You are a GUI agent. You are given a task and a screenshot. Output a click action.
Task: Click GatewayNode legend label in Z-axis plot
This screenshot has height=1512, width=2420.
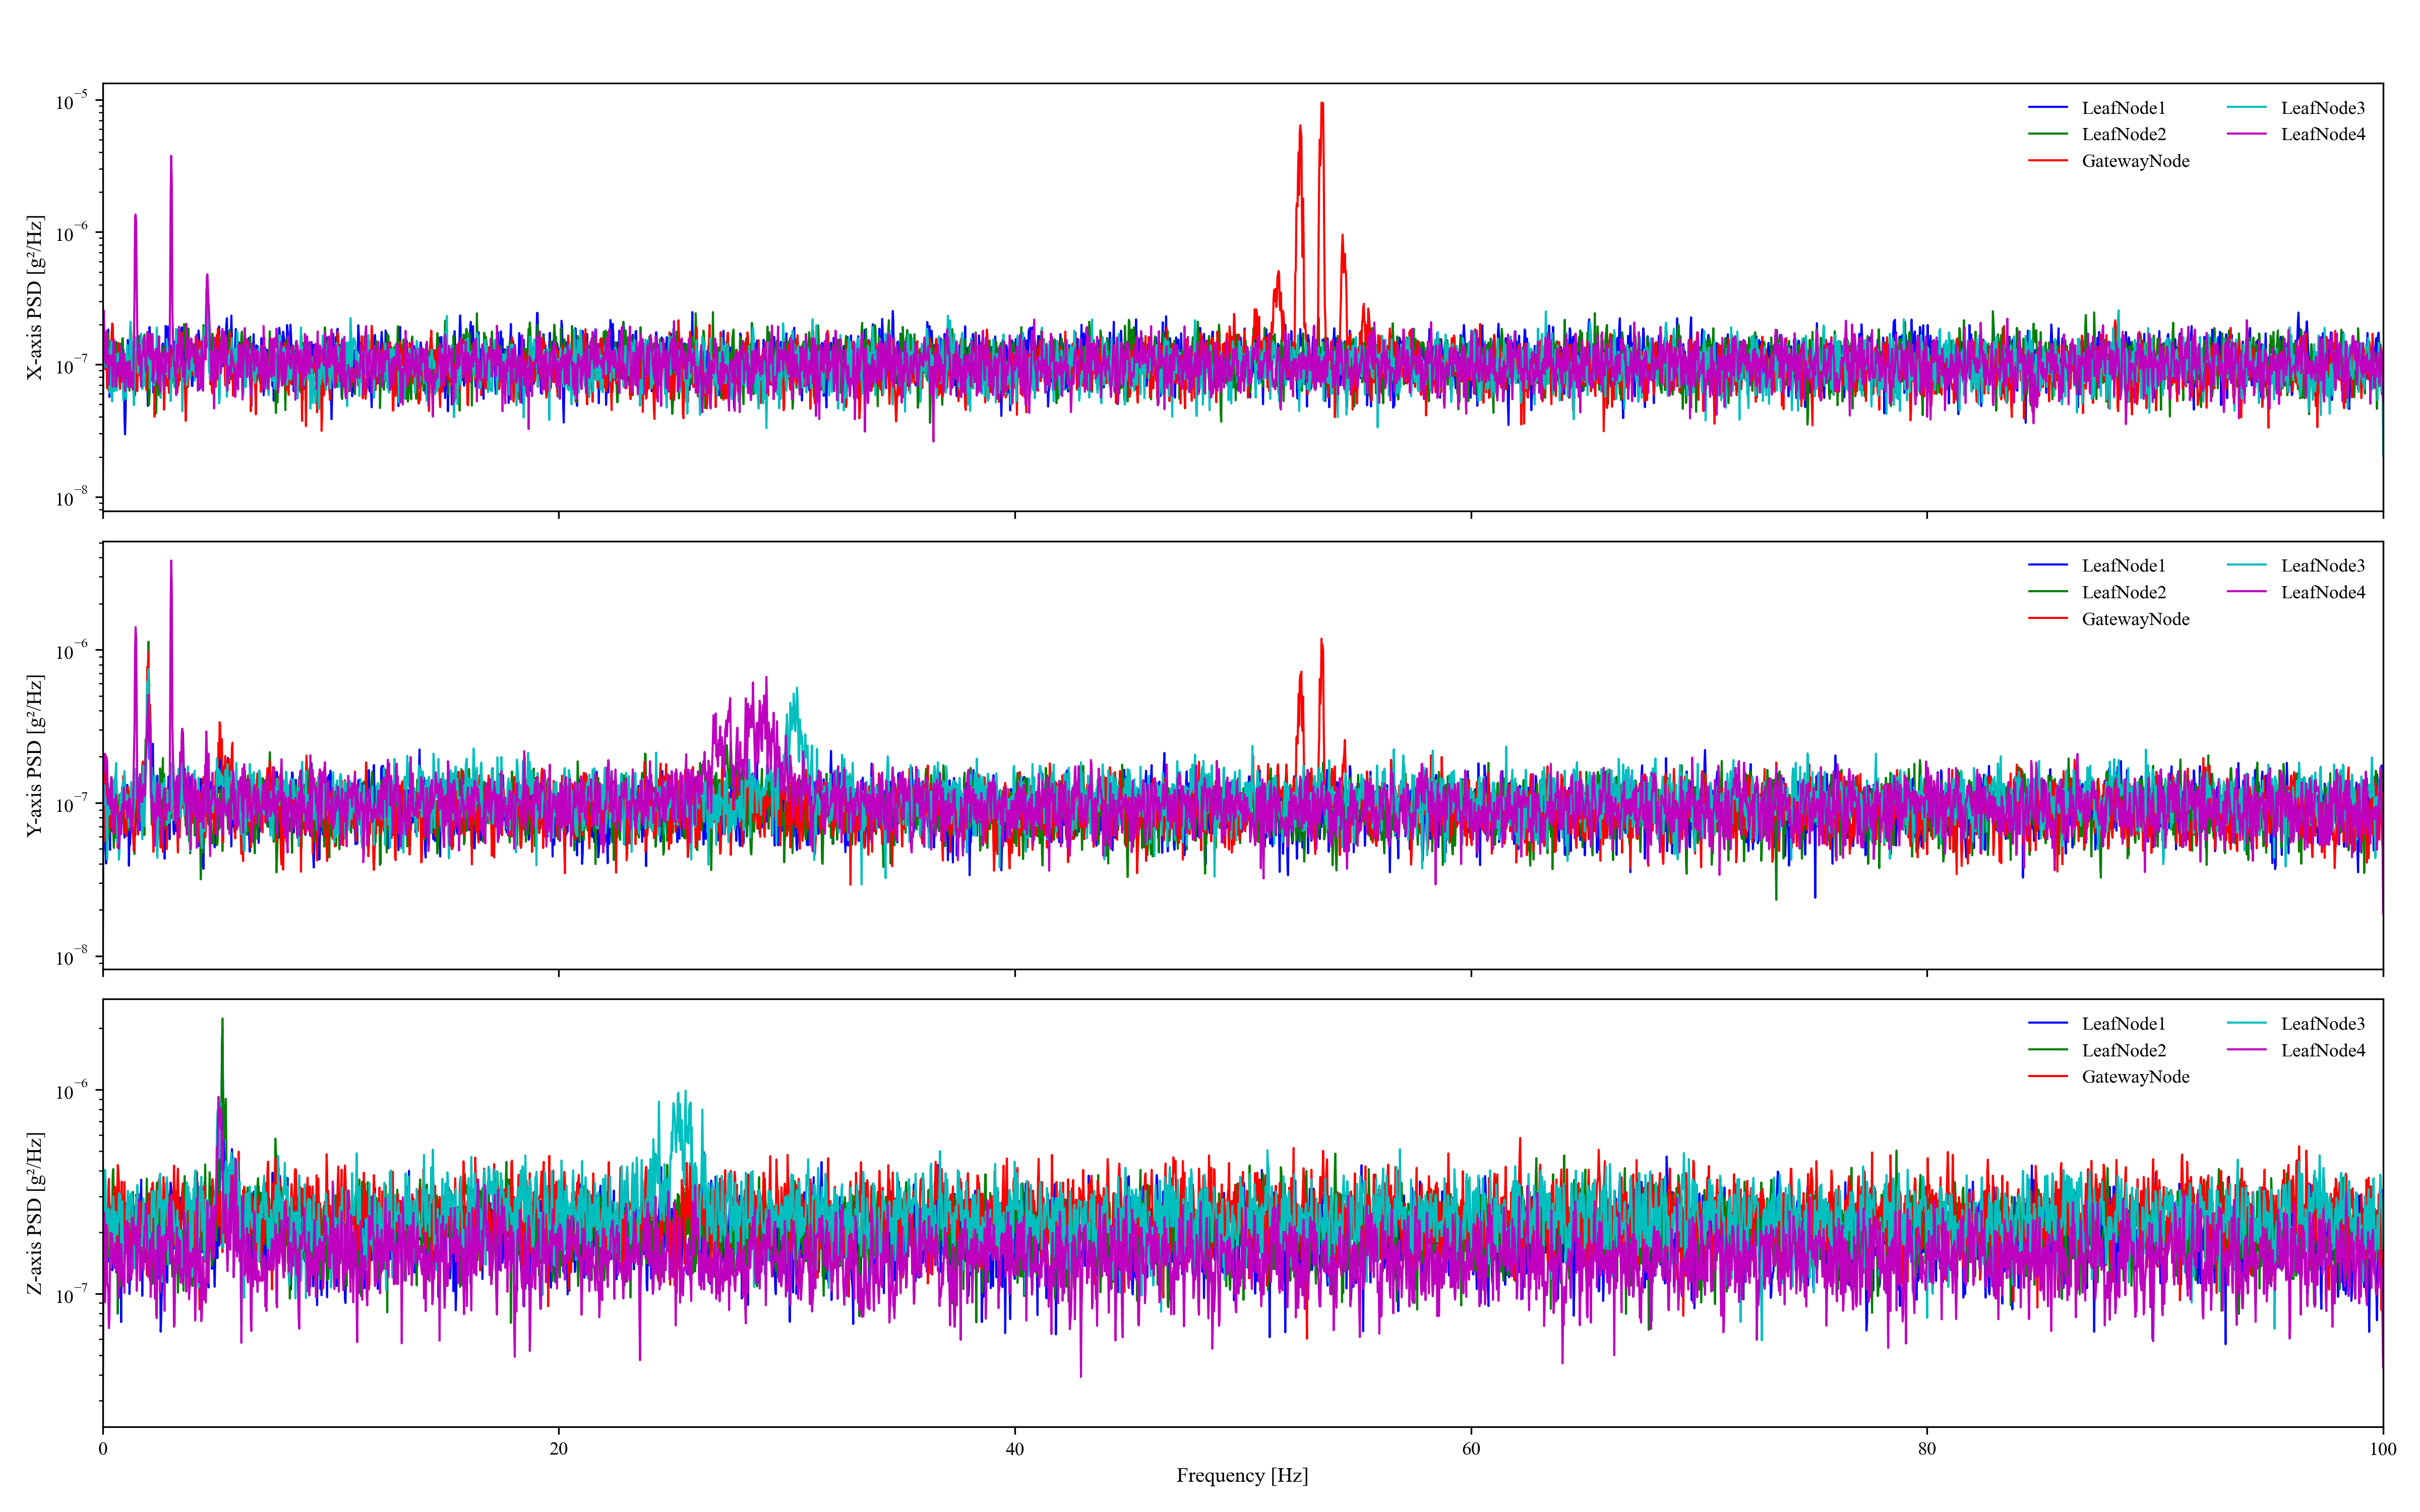[x=2135, y=1077]
